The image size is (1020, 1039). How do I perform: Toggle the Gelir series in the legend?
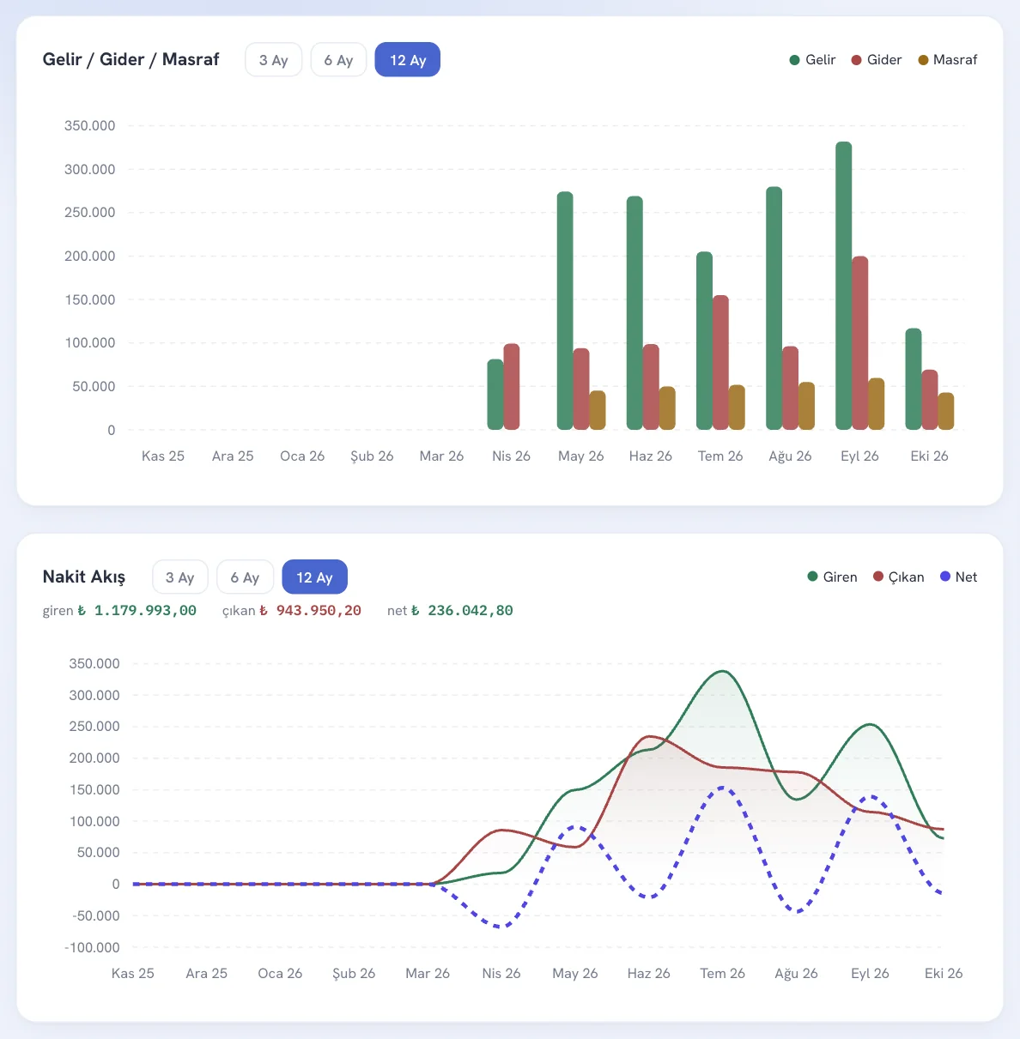point(812,60)
